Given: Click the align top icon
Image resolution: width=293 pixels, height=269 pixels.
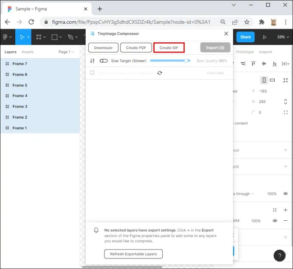Looking at the screenshot, I should (254, 64).
